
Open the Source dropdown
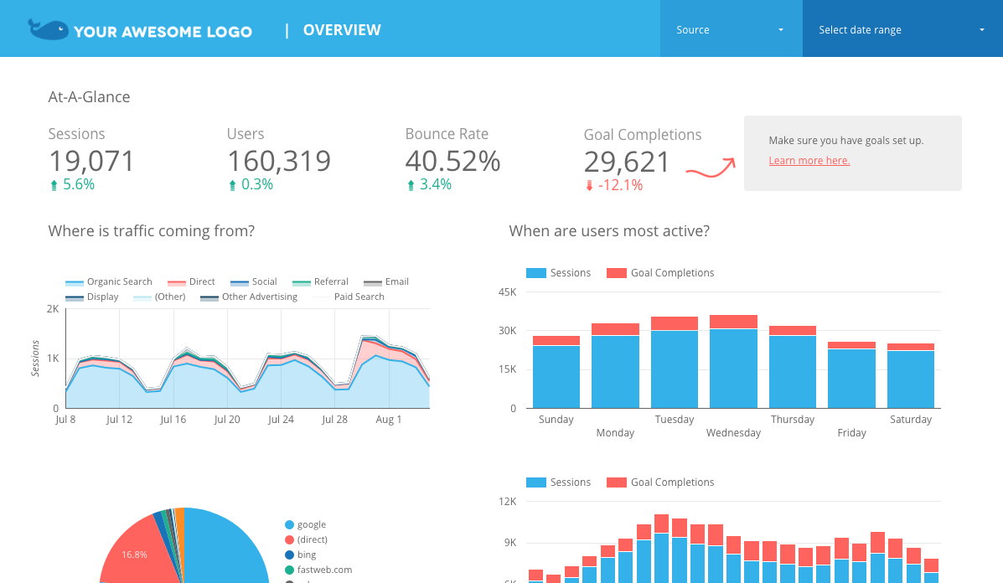click(730, 29)
